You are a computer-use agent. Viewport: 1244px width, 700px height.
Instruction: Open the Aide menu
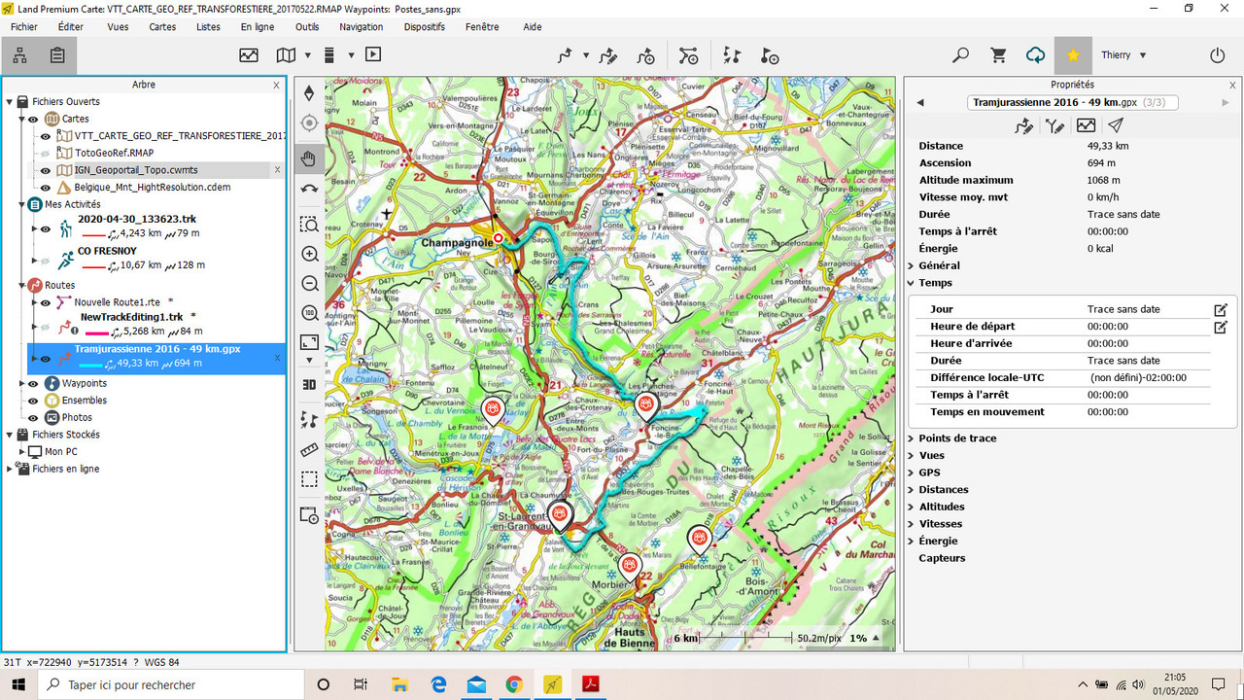(x=533, y=27)
